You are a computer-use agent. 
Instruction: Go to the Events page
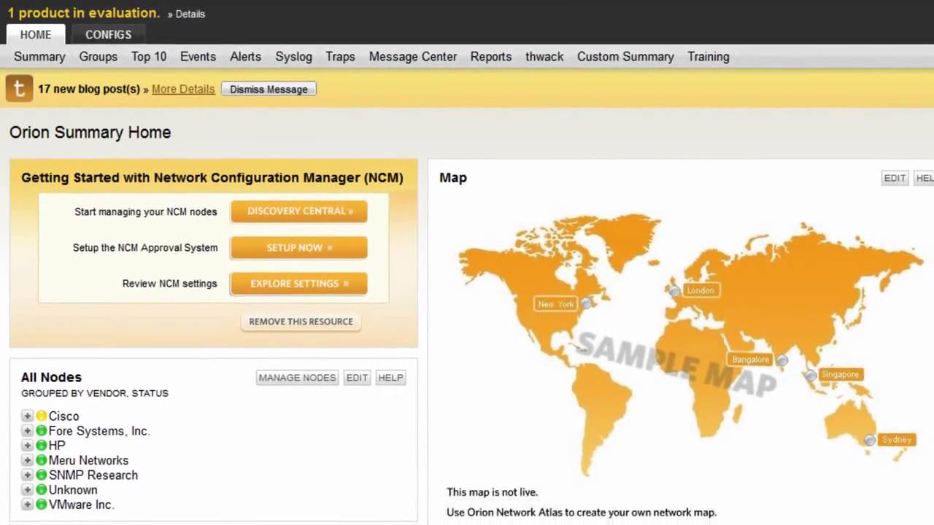point(198,56)
